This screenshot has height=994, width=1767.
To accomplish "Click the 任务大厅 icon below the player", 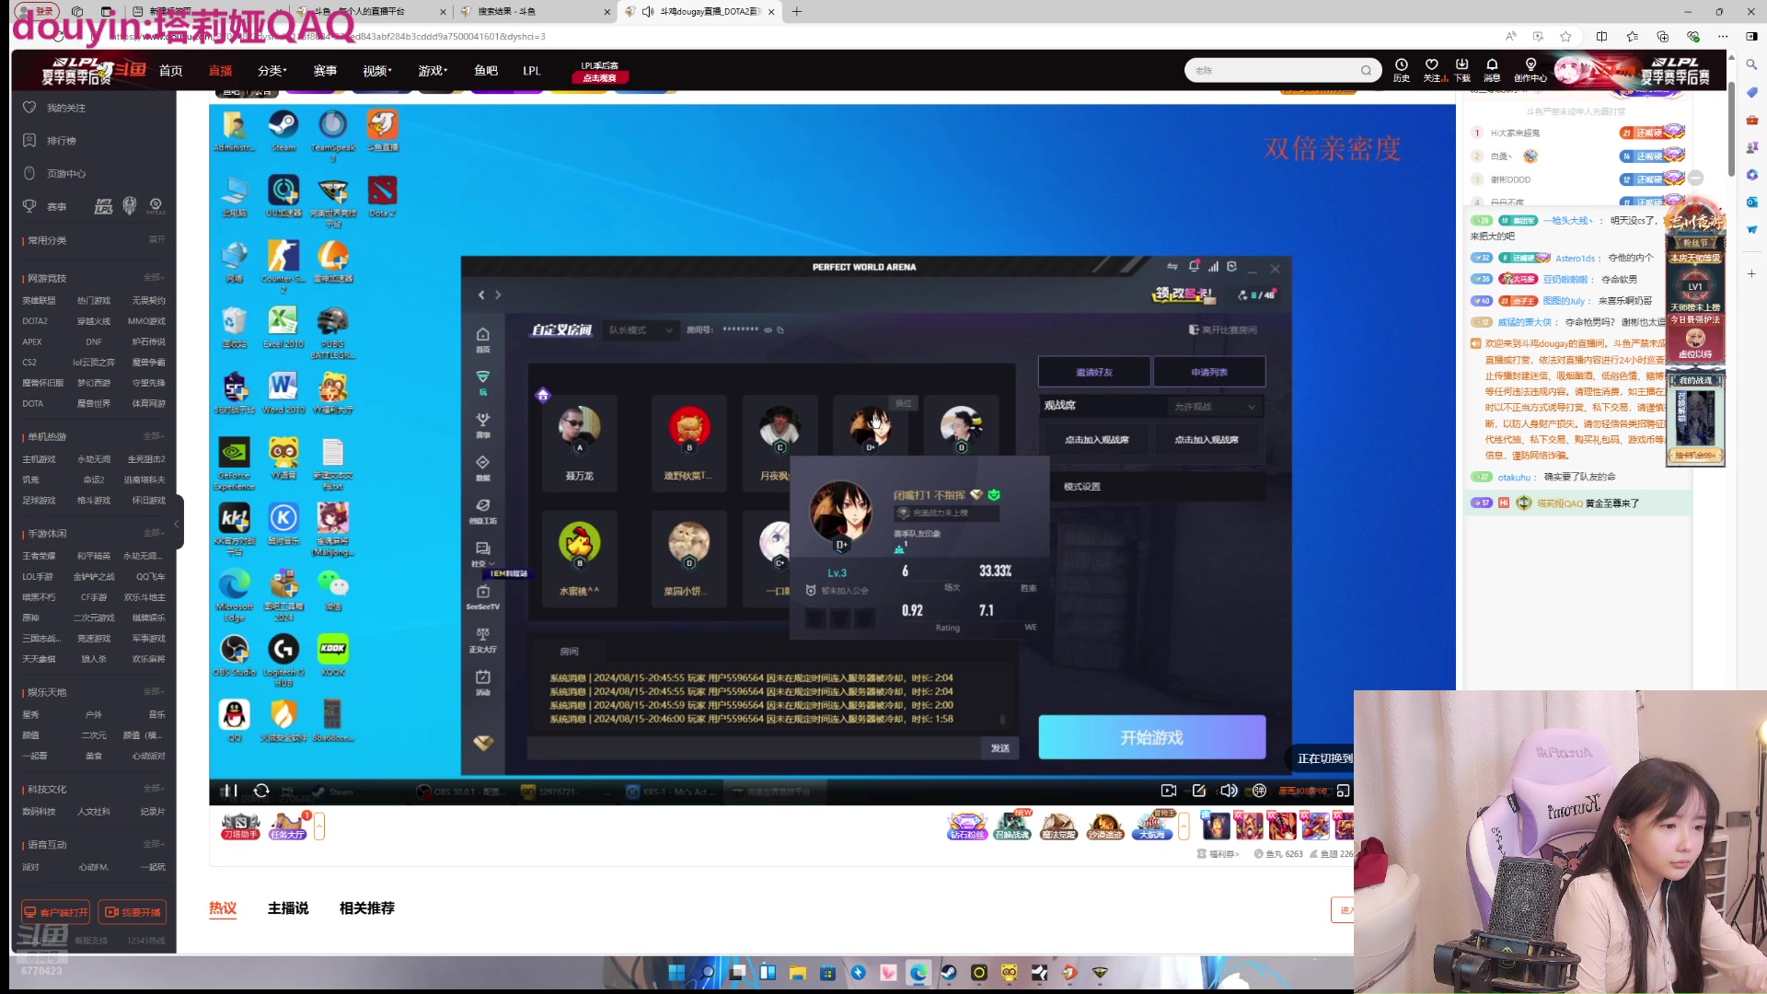I will (287, 826).
